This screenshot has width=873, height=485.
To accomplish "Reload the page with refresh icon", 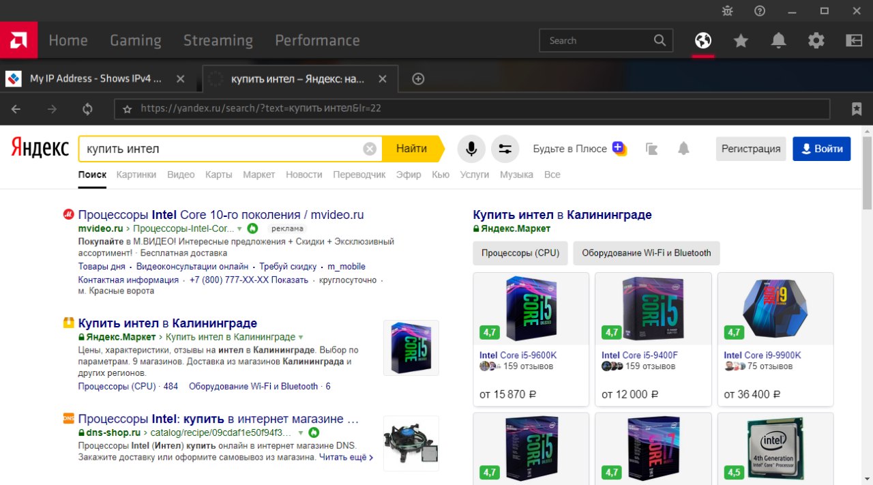I will (87, 109).
